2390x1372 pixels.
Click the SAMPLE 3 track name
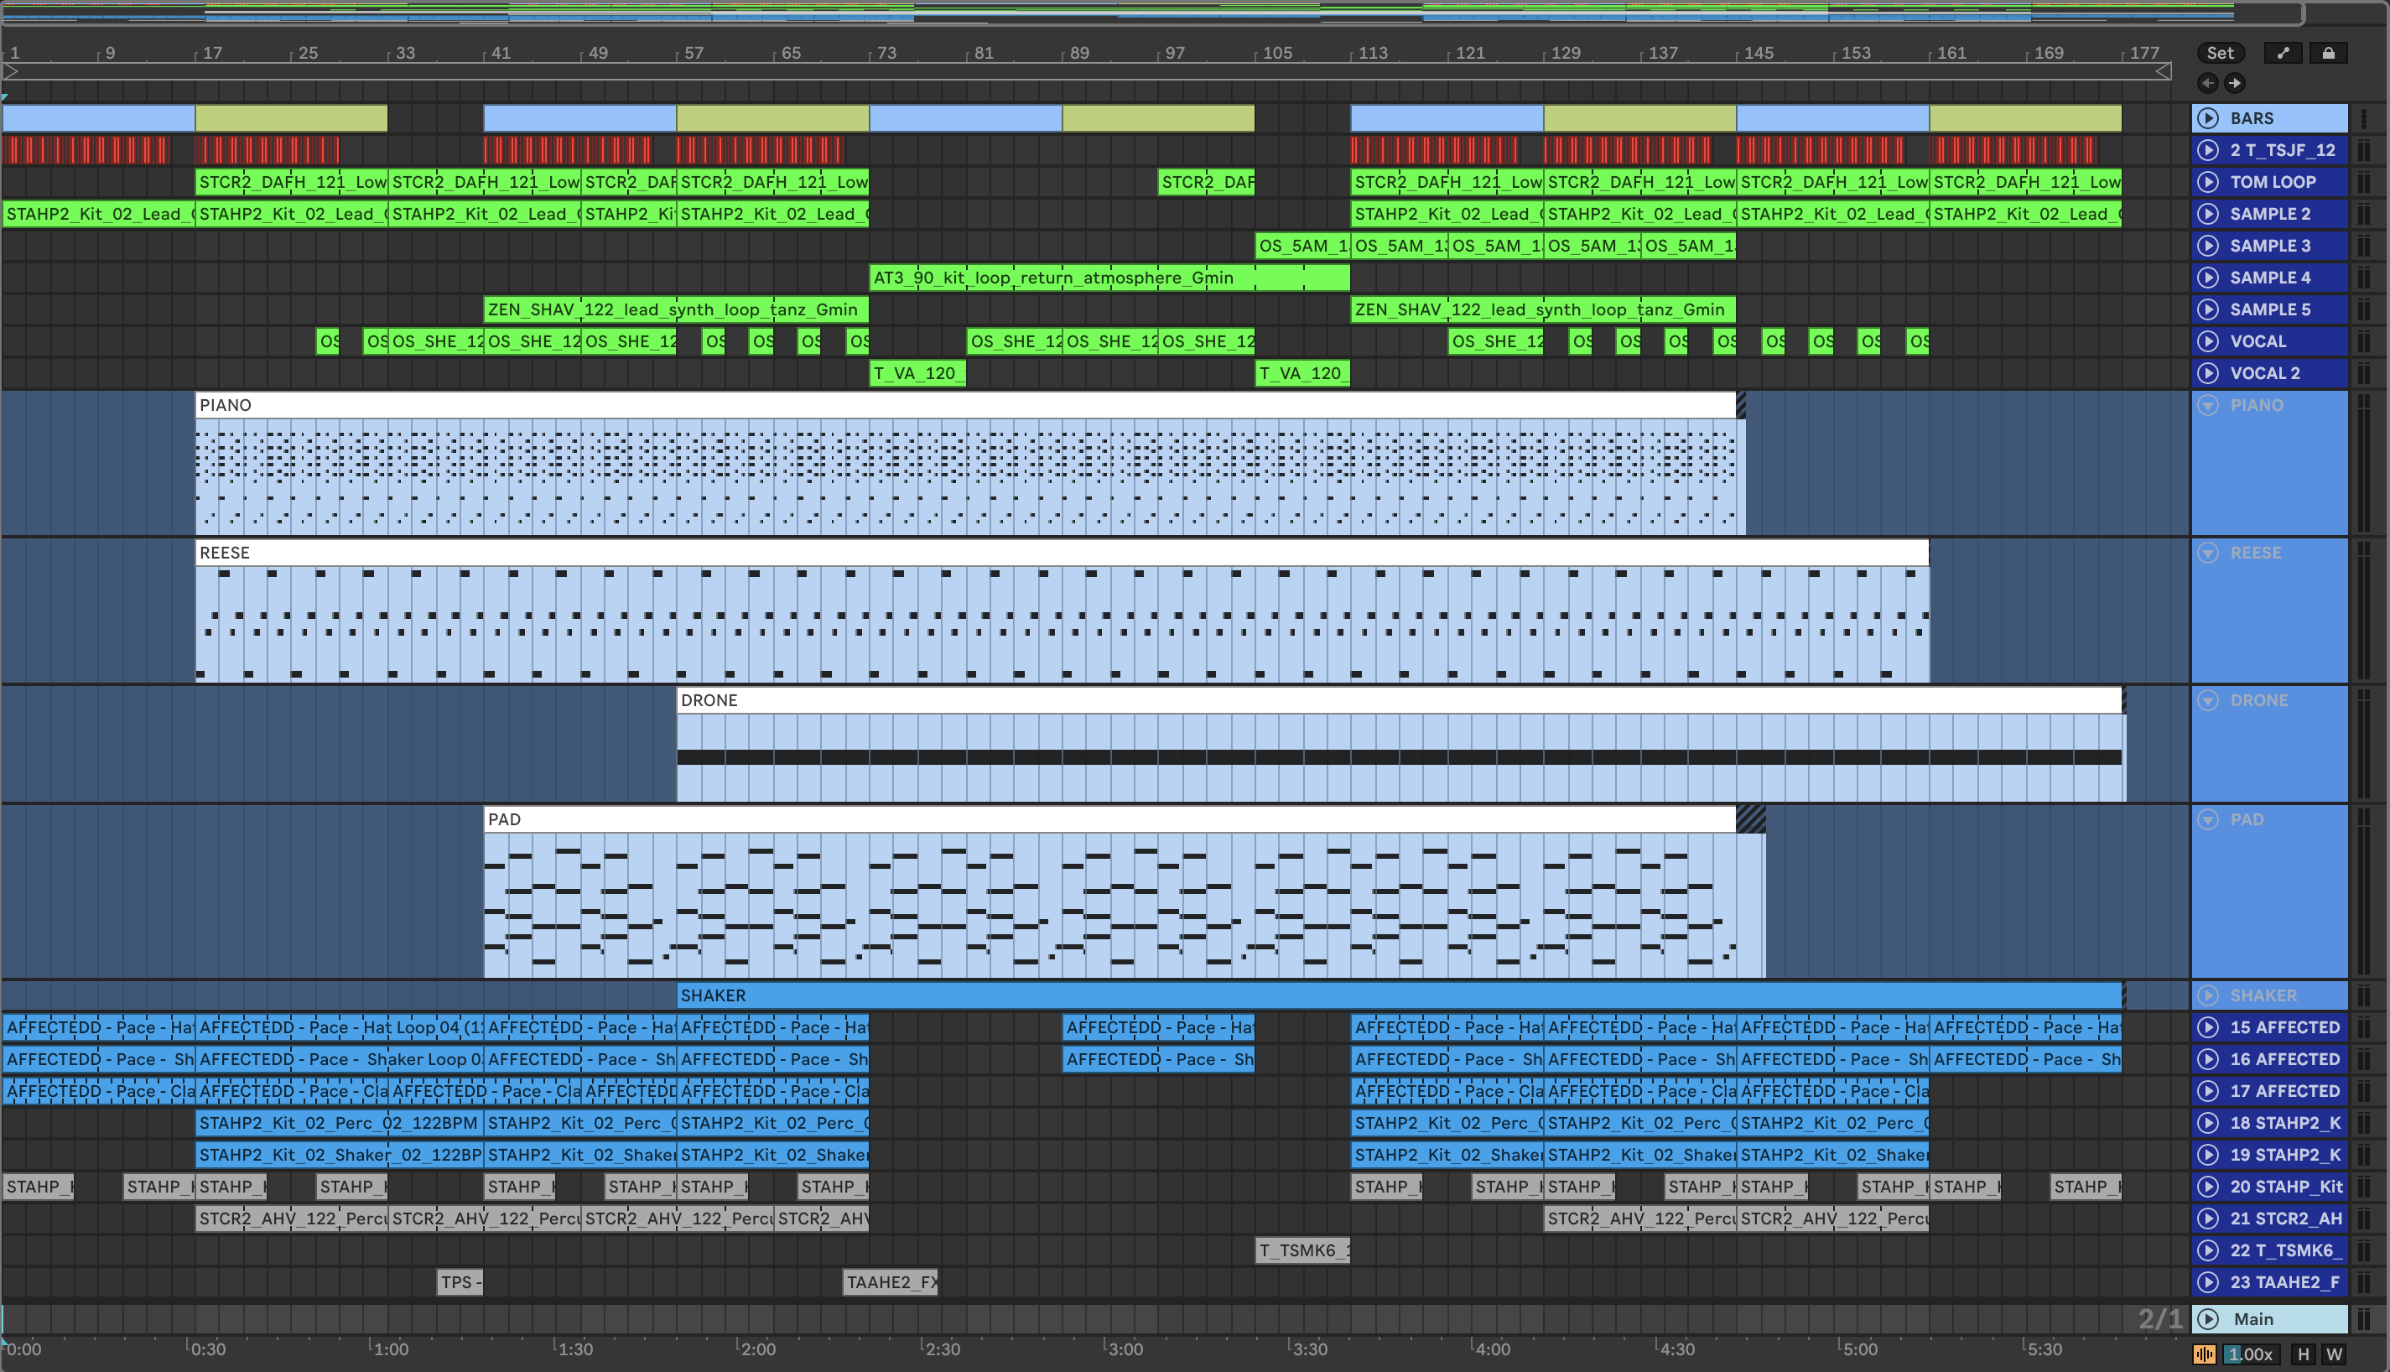click(2269, 246)
